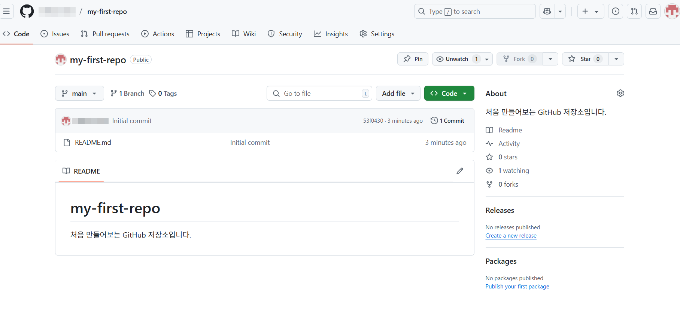
Task: Open the Releases heading link
Action: [x=500, y=210]
